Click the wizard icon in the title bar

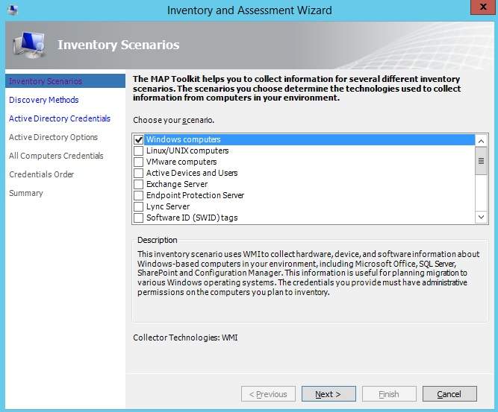11,10
